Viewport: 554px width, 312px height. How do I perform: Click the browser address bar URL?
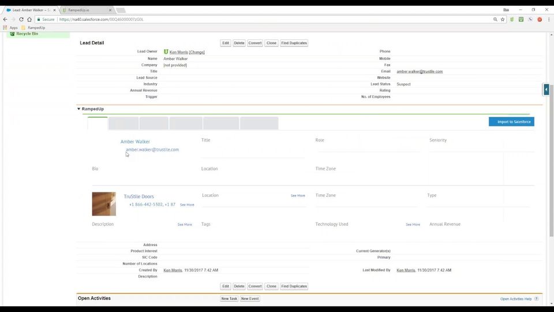pyautogui.click(x=101, y=20)
